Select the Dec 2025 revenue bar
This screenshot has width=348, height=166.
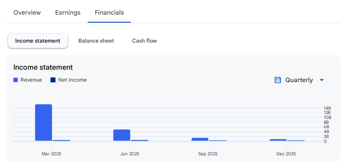pos(278,140)
